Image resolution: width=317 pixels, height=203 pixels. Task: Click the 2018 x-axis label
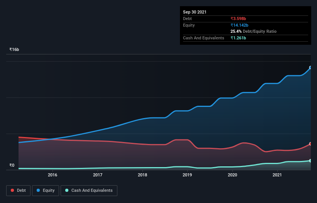(142, 175)
